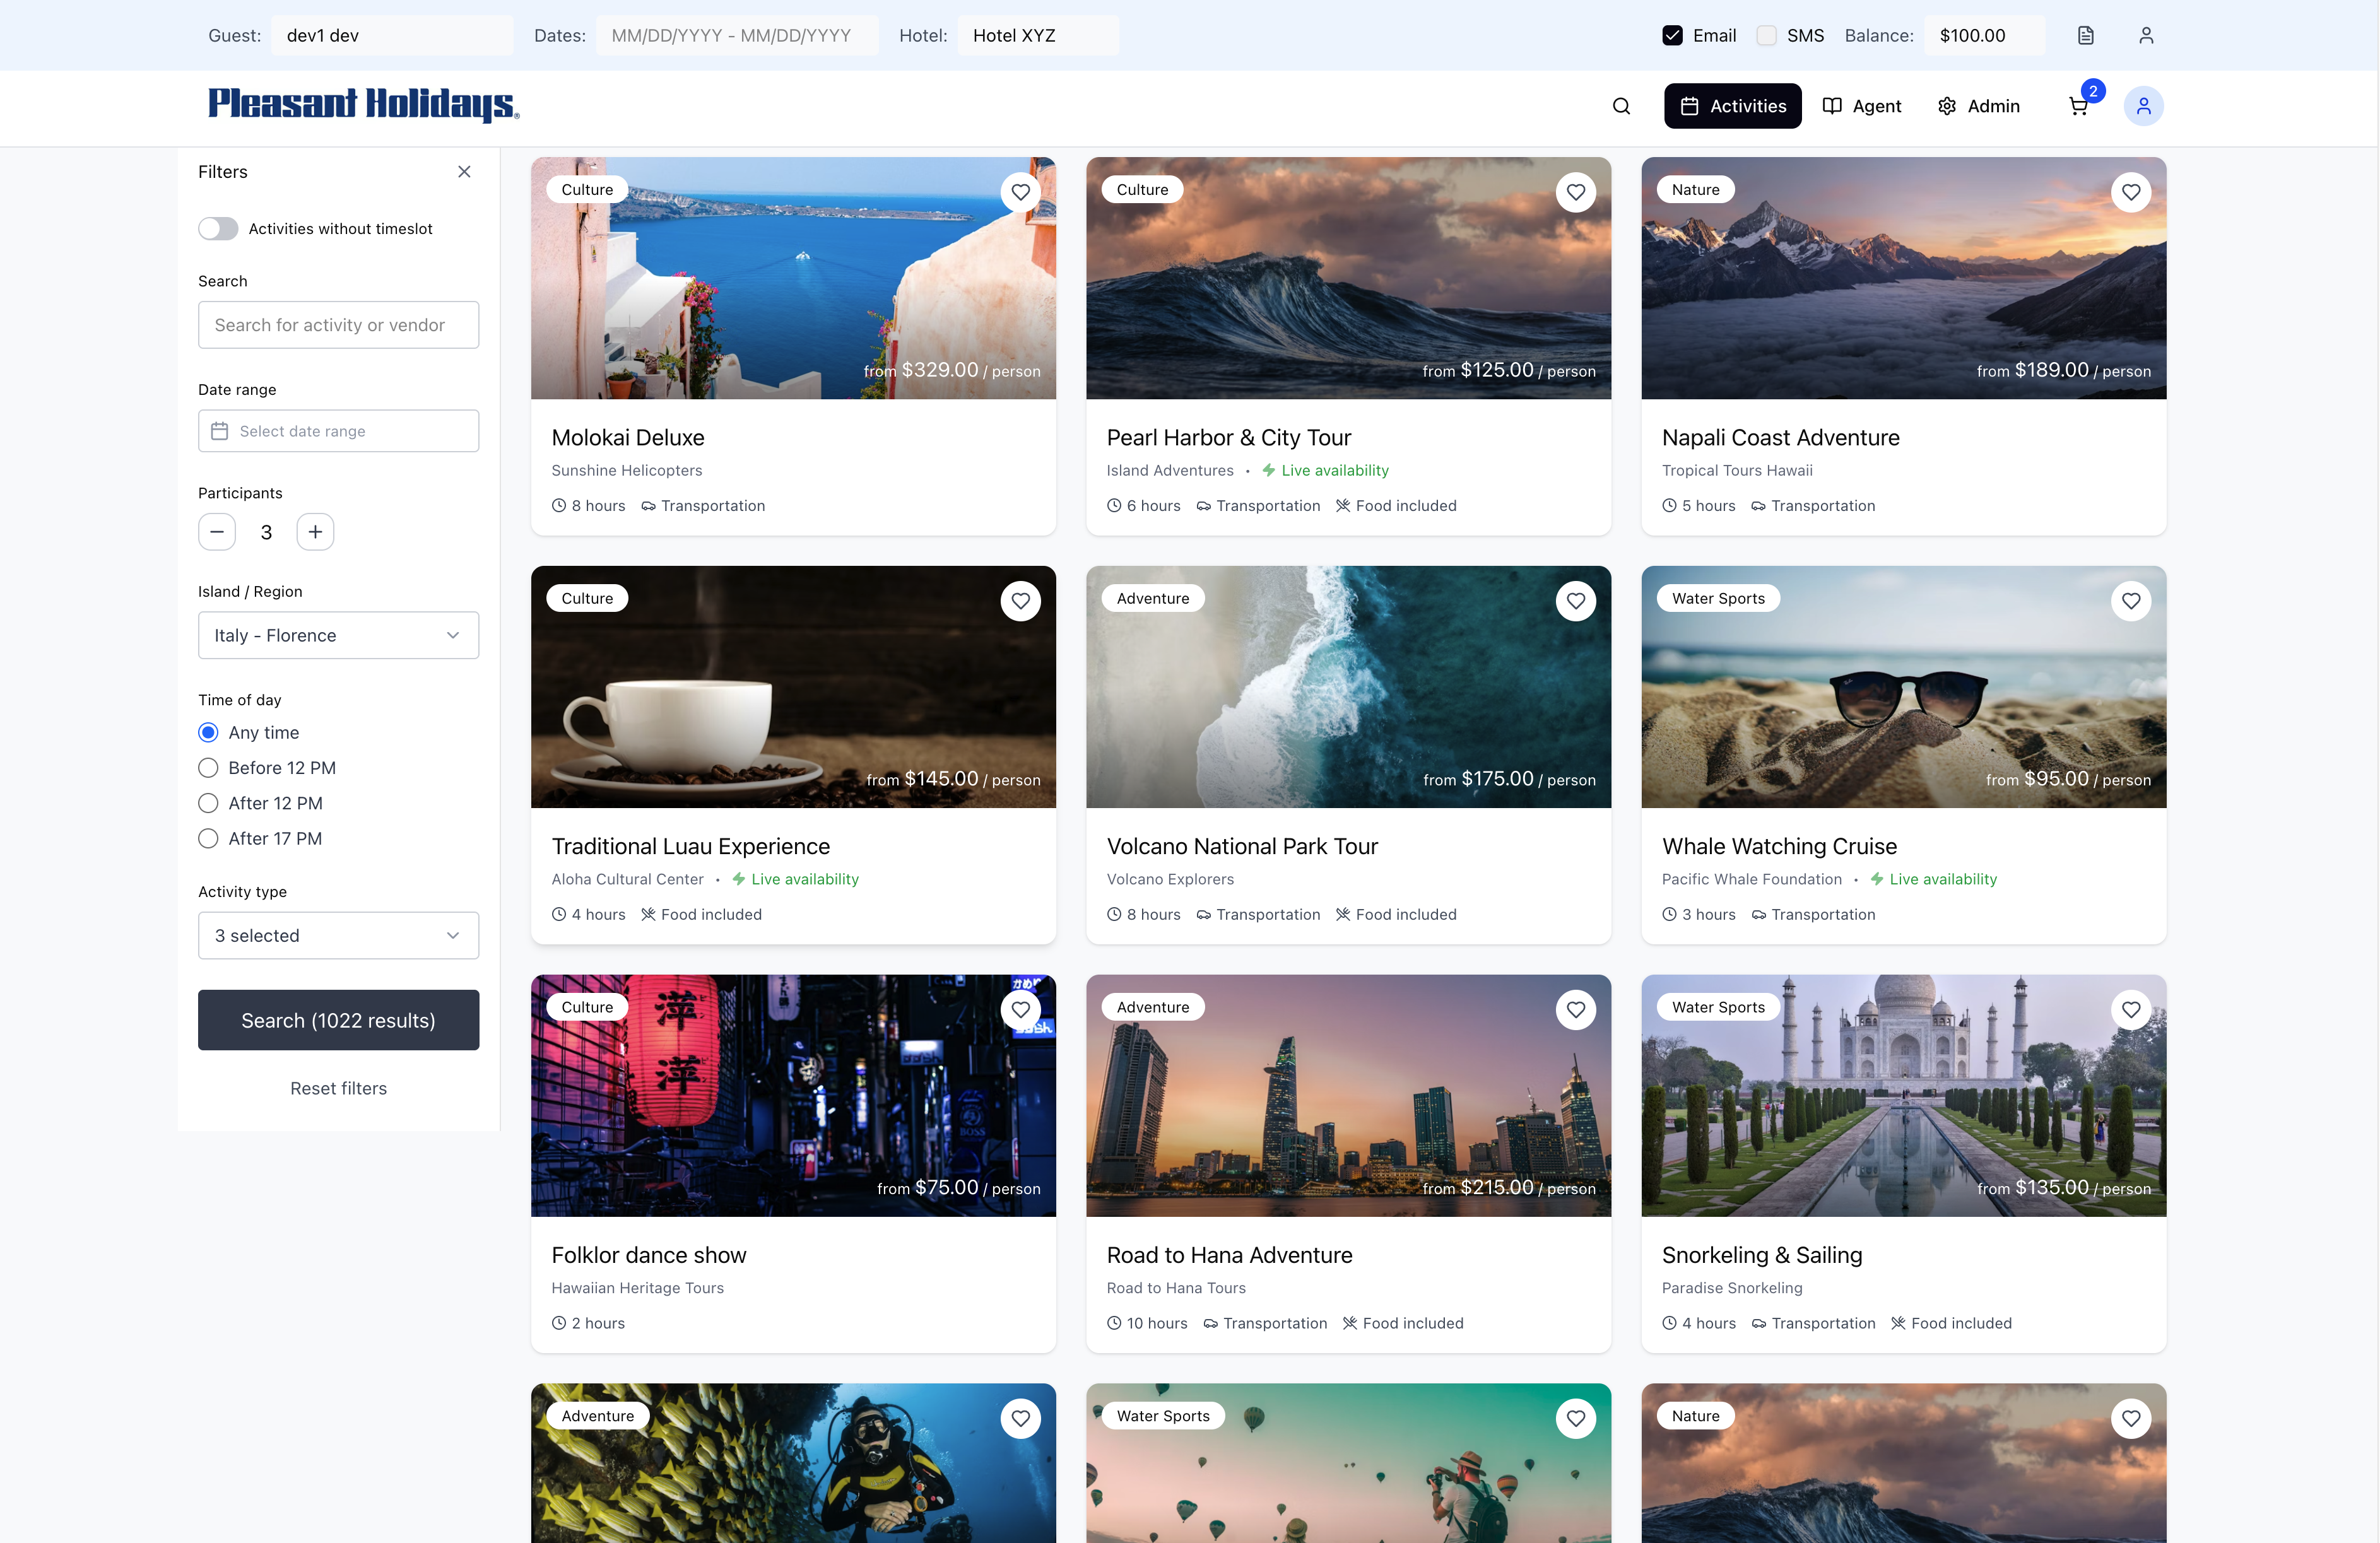Open the blue user avatar menu
The width and height of the screenshot is (2380, 1543).
point(2143,106)
